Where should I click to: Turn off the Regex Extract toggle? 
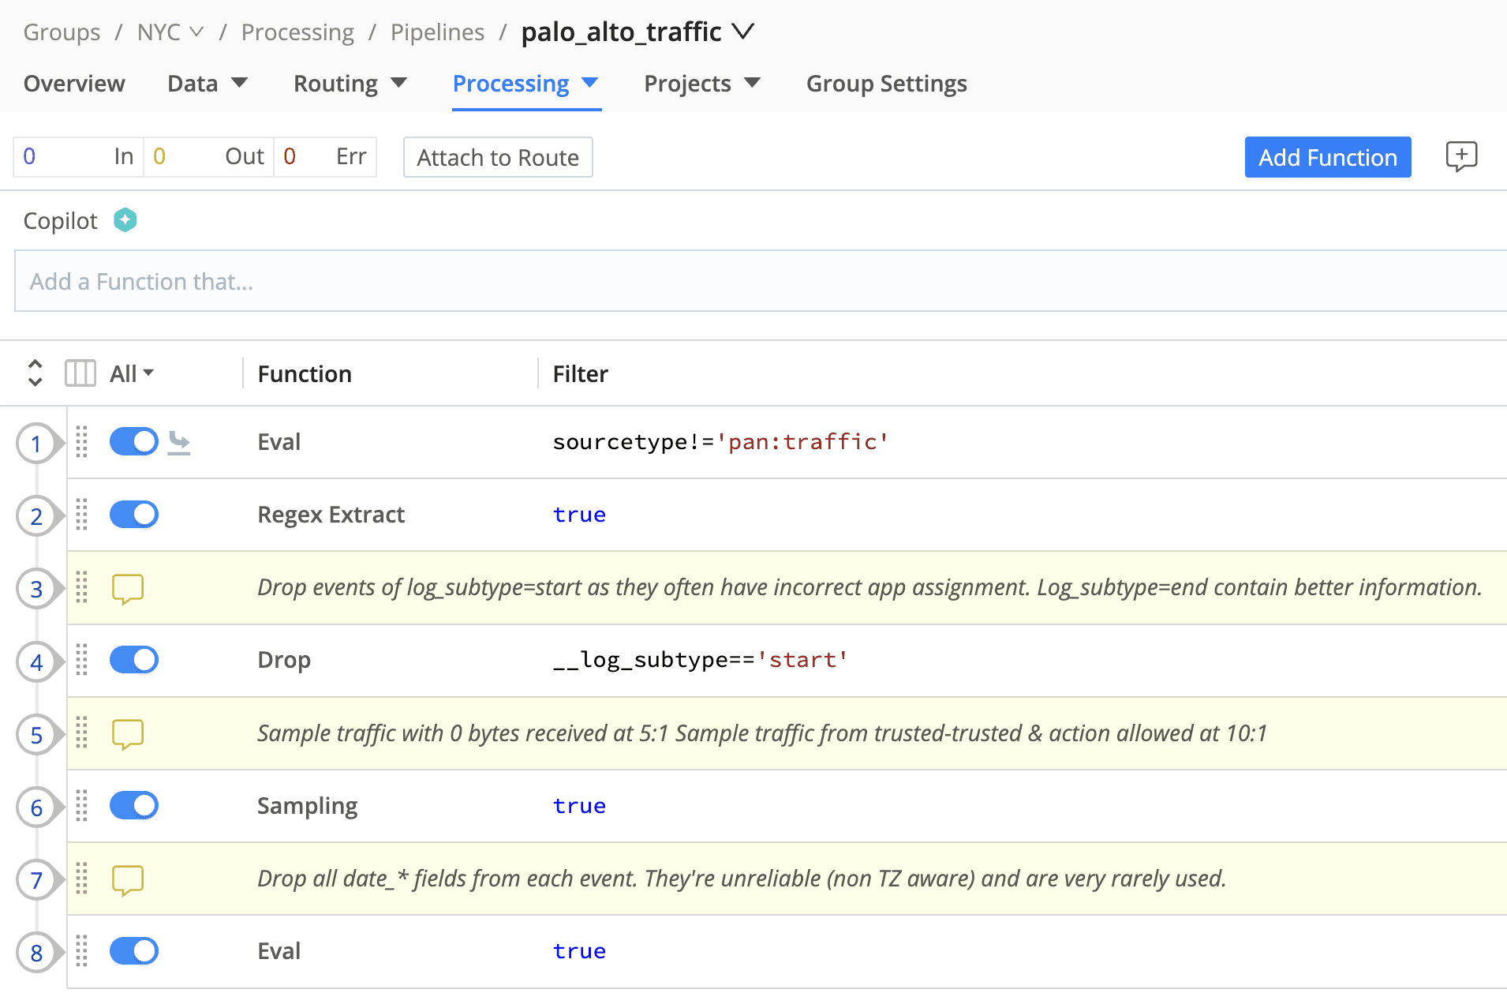pos(134,515)
